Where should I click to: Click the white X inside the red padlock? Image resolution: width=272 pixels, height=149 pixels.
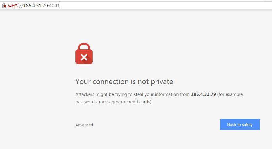click(x=84, y=57)
